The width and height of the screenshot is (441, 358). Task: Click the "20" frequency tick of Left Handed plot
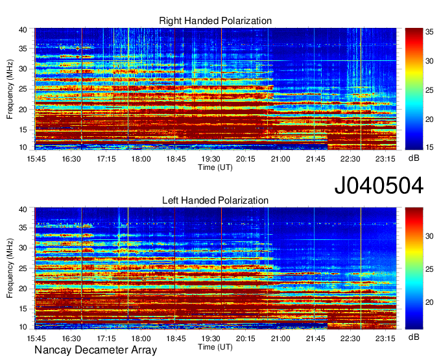23,289
